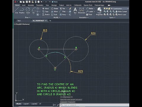The image size is (142, 107).
Task: Open the Annotate ribbon tab
Action: pos(31,5)
